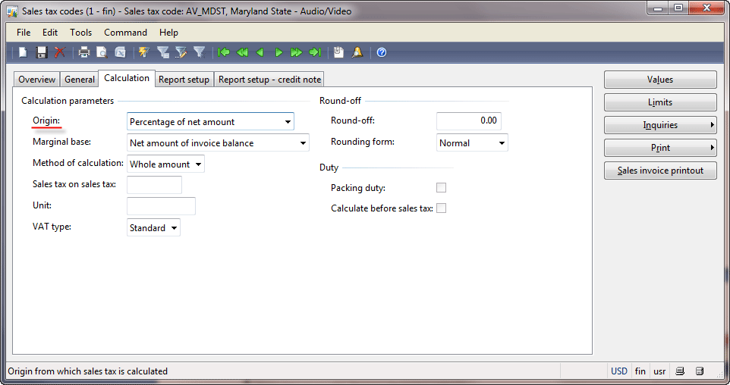This screenshot has width=730, height=385.
Task: Delete the record with the red X icon
Action: point(60,52)
